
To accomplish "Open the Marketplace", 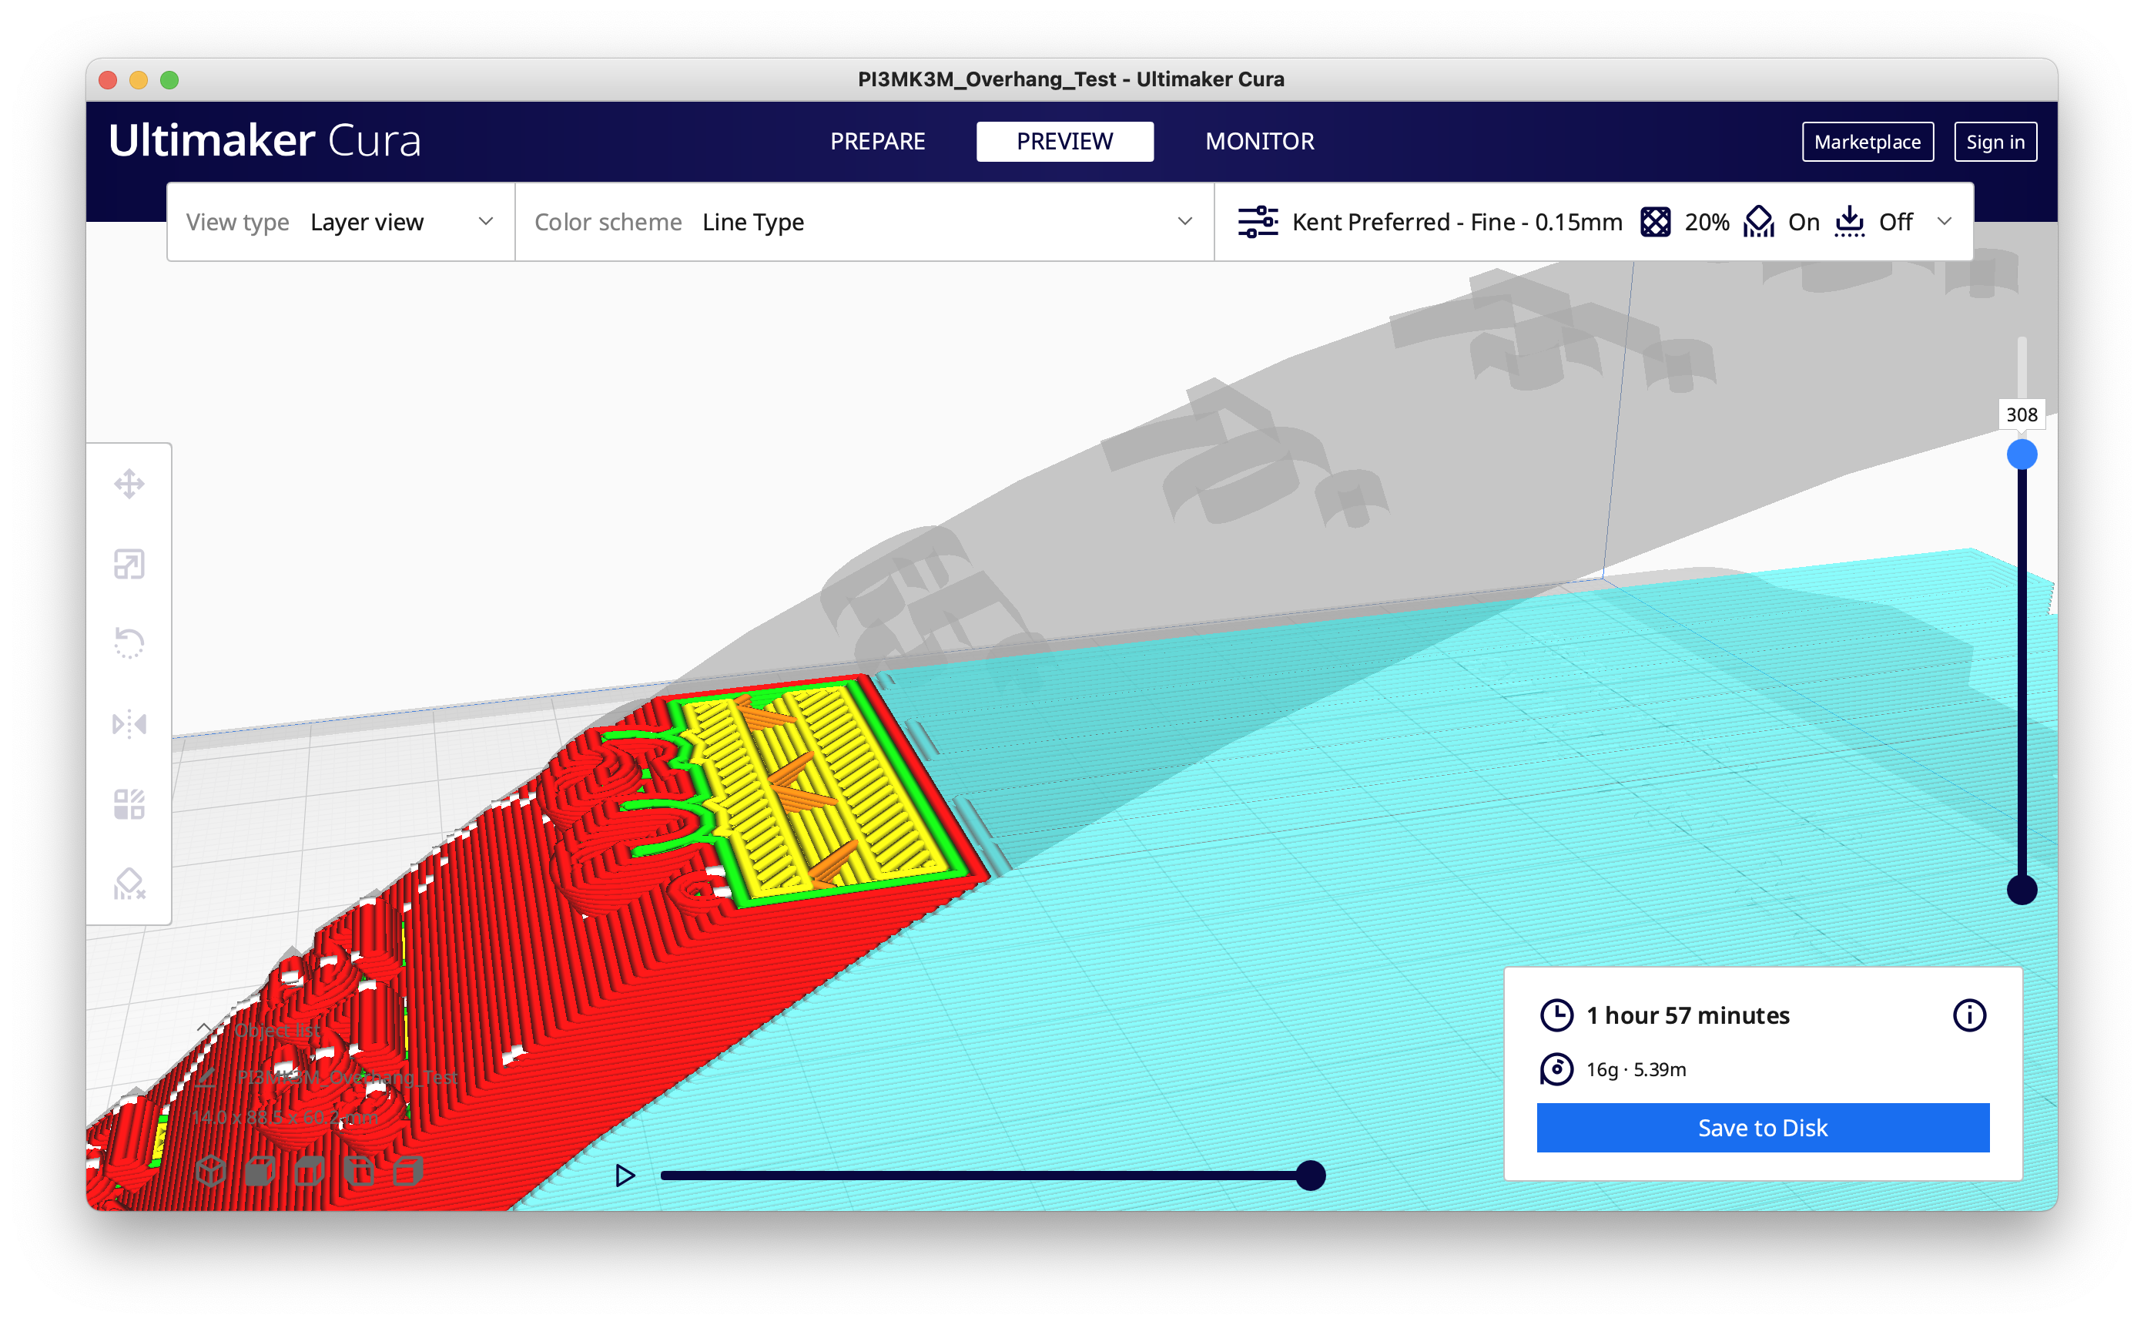I will coord(1868,142).
